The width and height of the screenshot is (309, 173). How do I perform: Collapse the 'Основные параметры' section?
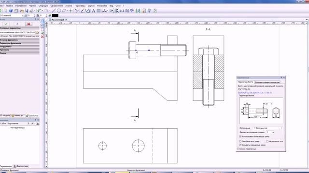[x=20, y=28]
